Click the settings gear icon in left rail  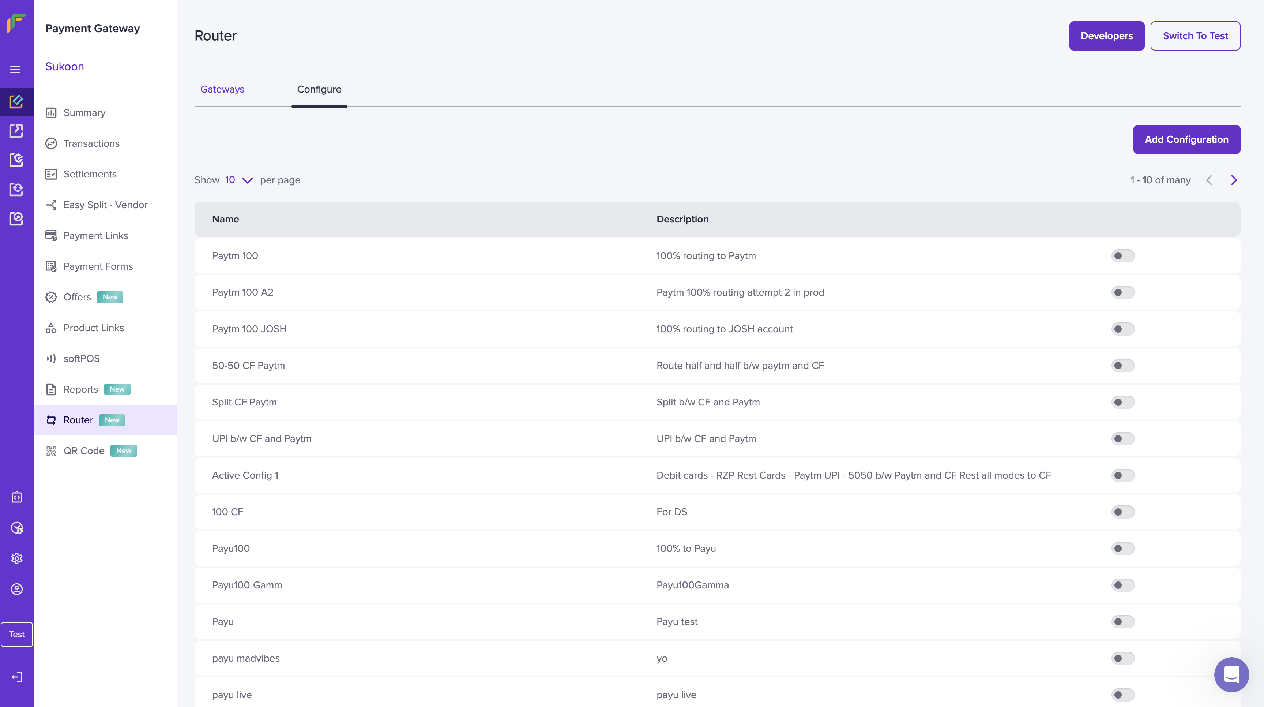17,558
